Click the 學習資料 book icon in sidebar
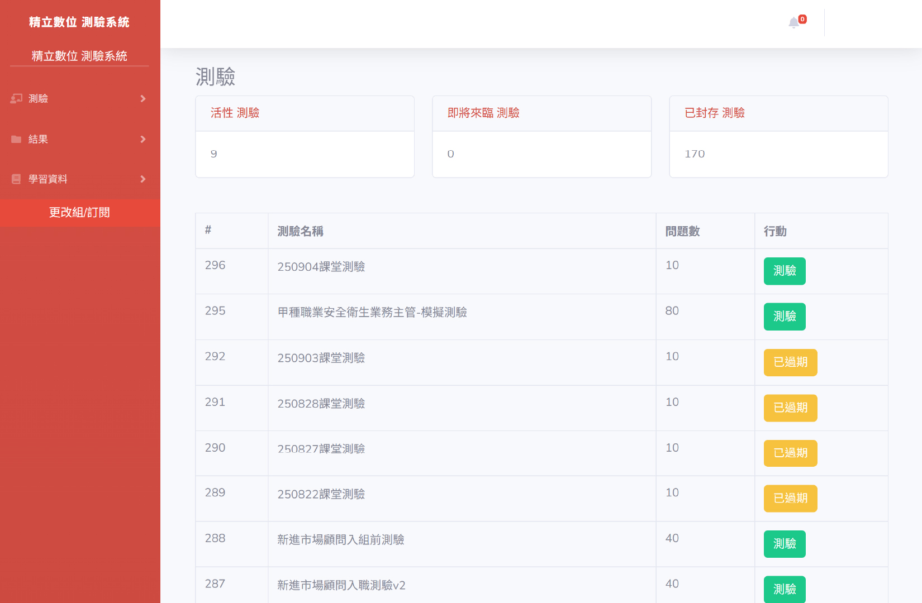 (x=16, y=179)
